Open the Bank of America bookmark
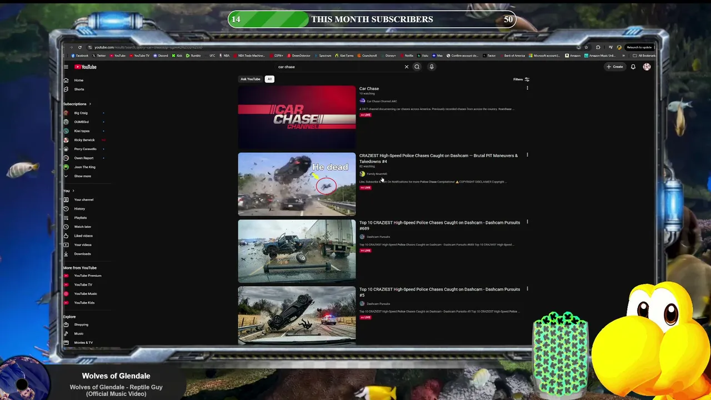 tap(512, 56)
